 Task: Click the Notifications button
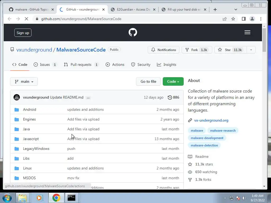coord(164,50)
